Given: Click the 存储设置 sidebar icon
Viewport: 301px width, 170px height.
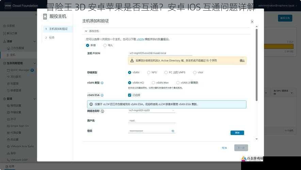Looking at the screenshot, I should (8, 112).
